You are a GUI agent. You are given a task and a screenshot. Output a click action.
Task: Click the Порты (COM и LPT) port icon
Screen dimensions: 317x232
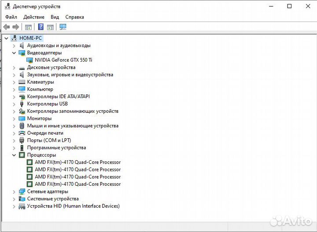22,140
